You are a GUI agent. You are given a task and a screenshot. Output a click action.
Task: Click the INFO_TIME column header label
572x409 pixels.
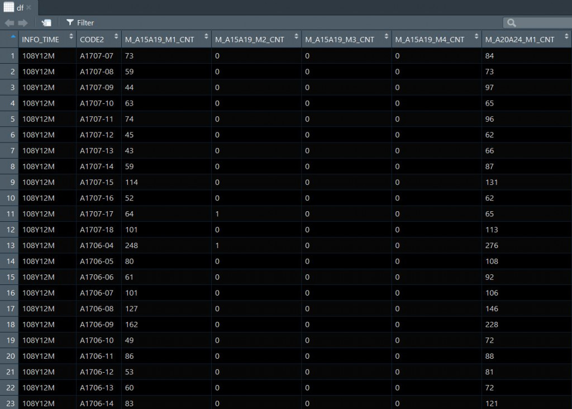40,40
